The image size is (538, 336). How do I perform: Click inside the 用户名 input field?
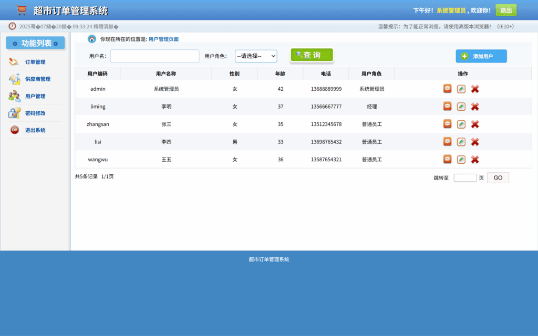[154, 56]
